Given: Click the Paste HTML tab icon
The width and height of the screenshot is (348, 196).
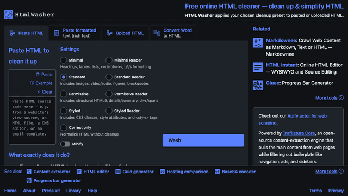Looking at the screenshot, I should coord(12,33).
